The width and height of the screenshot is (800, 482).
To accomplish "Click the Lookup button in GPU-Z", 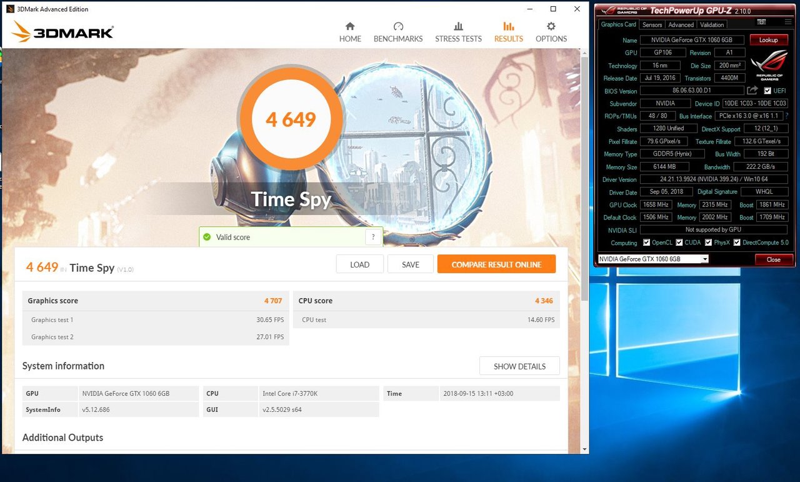I will click(768, 40).
